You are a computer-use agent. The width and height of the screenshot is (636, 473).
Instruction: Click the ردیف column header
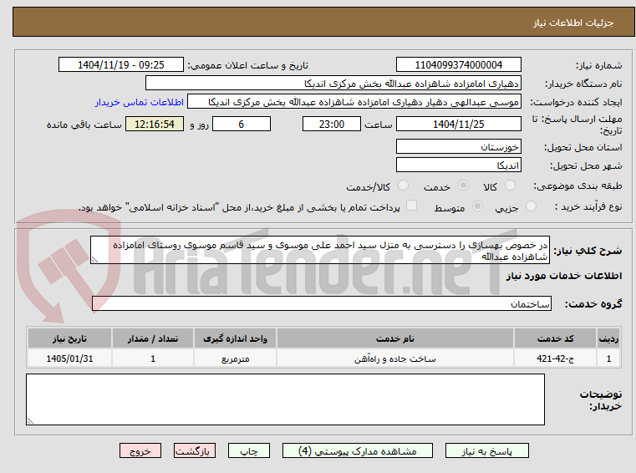tap(608, 338)
